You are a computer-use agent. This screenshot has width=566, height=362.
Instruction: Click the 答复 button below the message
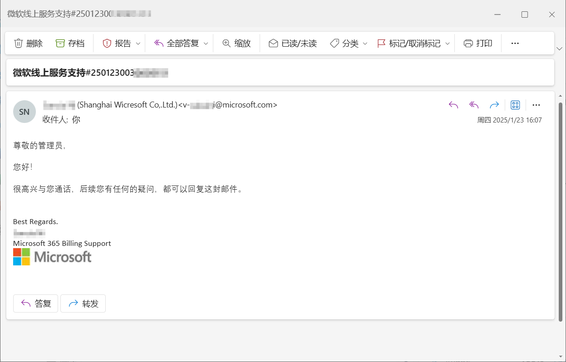36,303
